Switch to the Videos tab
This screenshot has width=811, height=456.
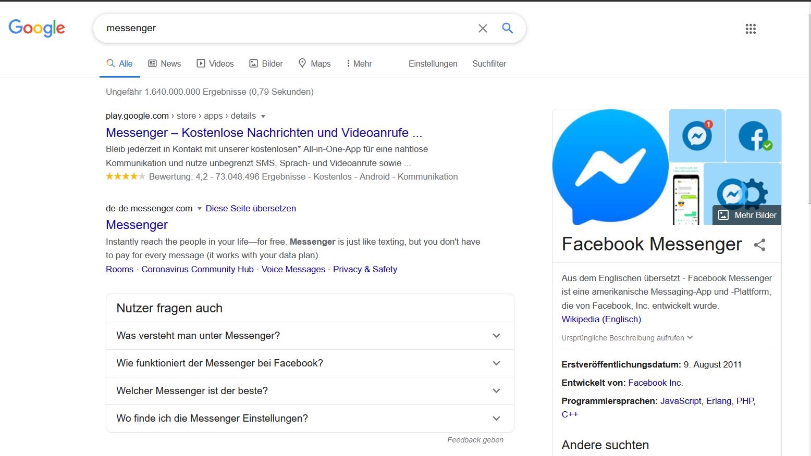[x=215, y=64]
